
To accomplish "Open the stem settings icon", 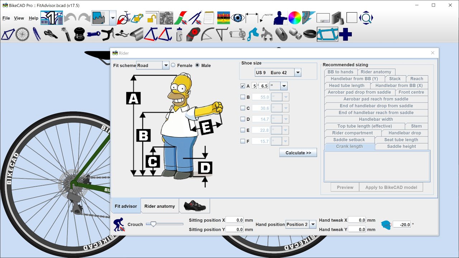I will tap(94, 34).
